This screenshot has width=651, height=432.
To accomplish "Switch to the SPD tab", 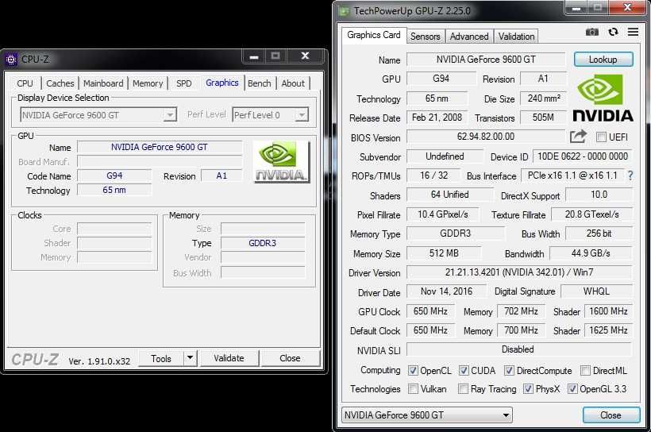I will pyautogui.click(x=184, y=83).
